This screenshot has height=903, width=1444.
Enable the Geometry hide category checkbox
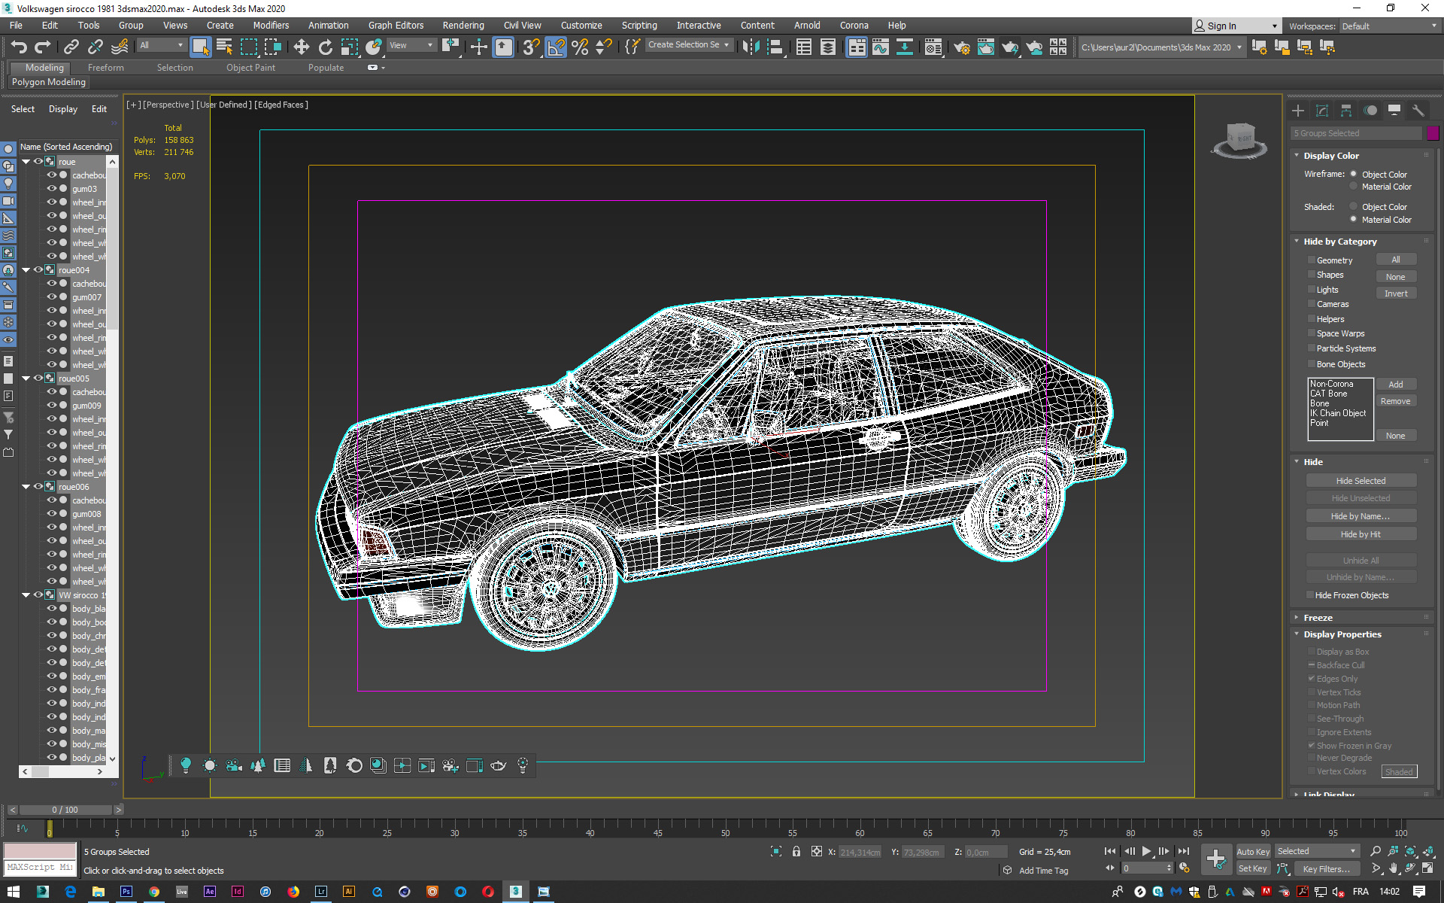1312,260
